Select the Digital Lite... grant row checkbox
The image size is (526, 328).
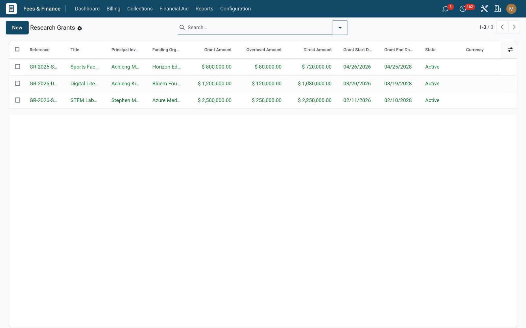pos(17,83)
